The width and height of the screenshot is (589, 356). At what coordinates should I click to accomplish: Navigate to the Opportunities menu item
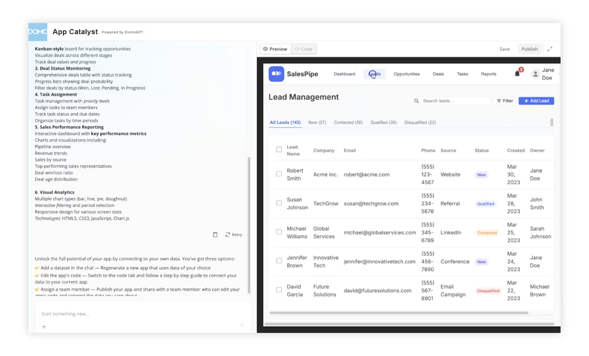coord(406,74)
